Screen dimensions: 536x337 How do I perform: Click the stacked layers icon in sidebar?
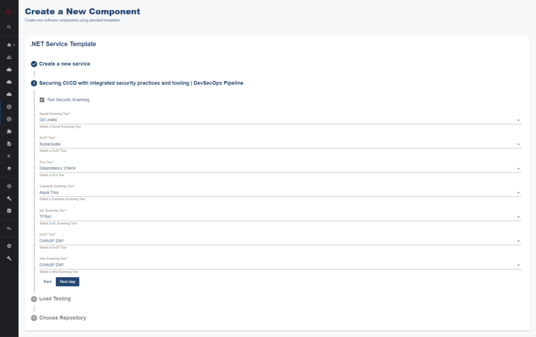(x=9, y=168)
